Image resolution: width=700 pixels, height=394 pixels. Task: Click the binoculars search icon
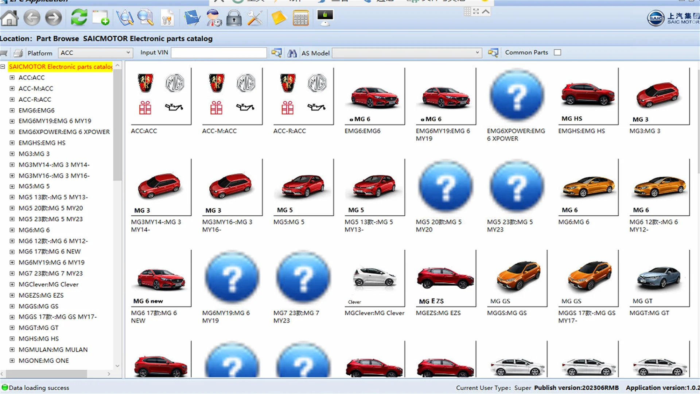point(292,53)
